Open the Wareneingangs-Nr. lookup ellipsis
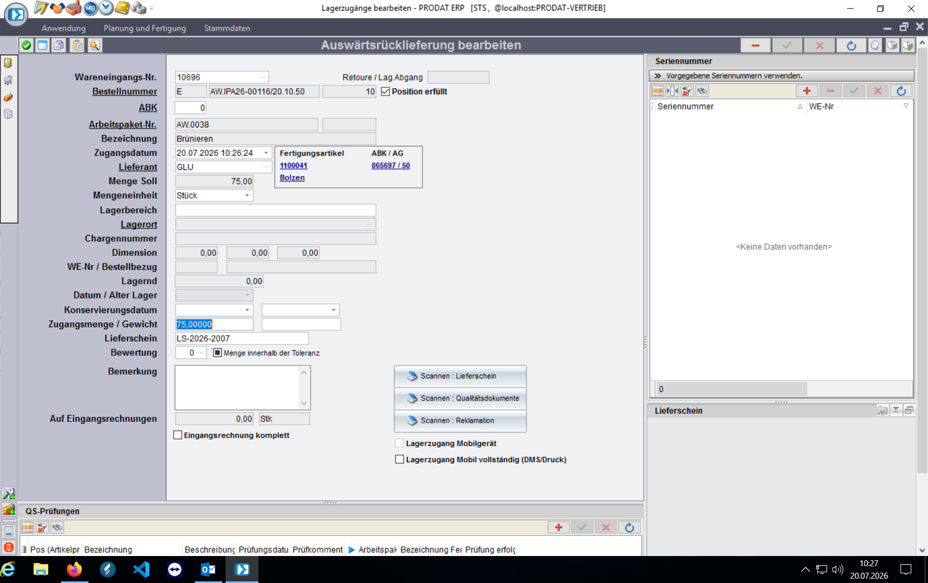This screenshot has height=583, width=928. [263, 77]
